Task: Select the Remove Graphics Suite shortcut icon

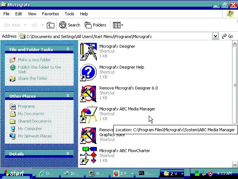Action: [89, 135]
